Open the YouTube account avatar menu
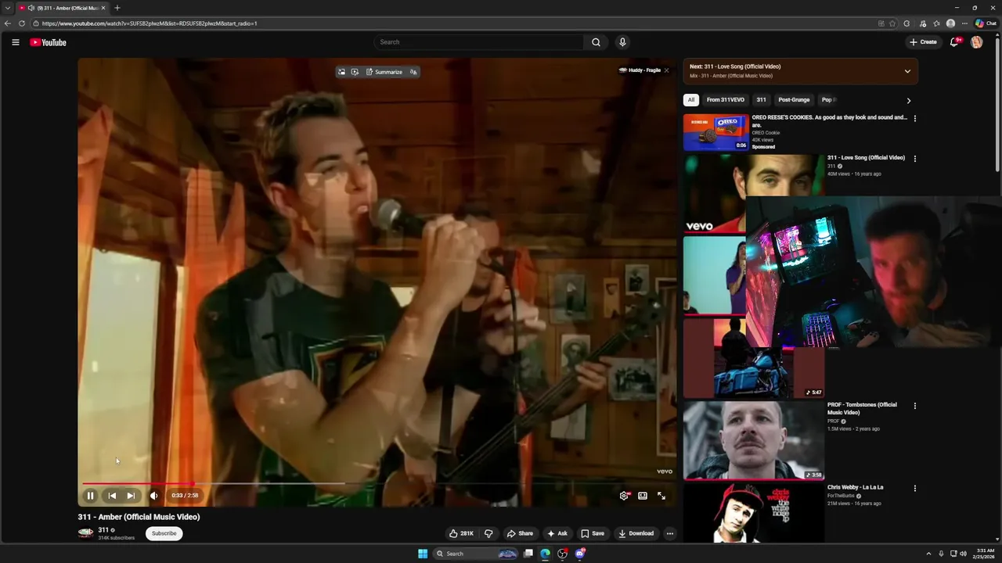This screenshot has width=1002, height=563. [976, 42]
